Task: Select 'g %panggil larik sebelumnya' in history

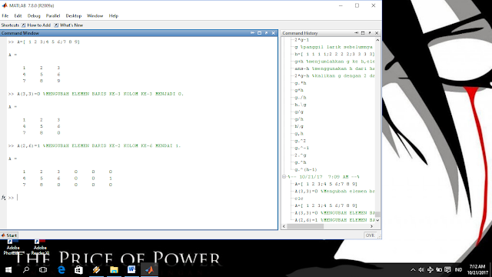Action: pyautogui.click(x=334, y=47)
